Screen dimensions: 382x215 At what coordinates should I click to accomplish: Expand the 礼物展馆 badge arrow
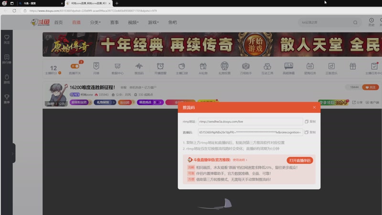[x=114, y=102]
